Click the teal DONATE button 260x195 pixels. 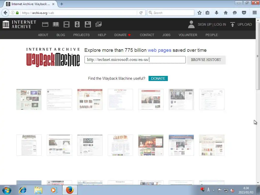158,78
